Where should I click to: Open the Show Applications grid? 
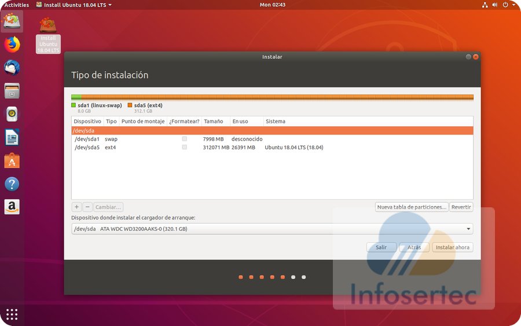pos(12,314)
